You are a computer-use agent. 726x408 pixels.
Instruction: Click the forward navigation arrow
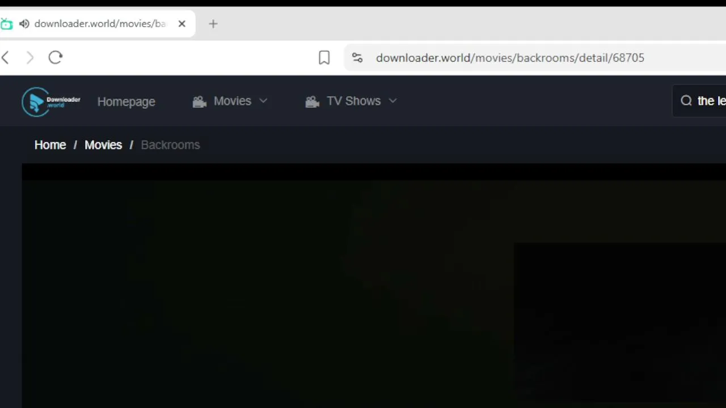29,57
